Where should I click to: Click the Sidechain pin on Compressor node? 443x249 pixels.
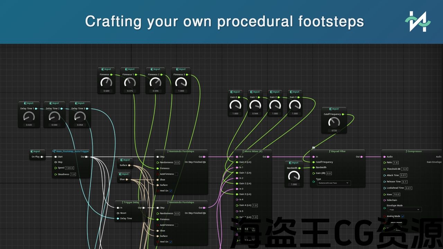pyautogui.click(x=384, y=200)
